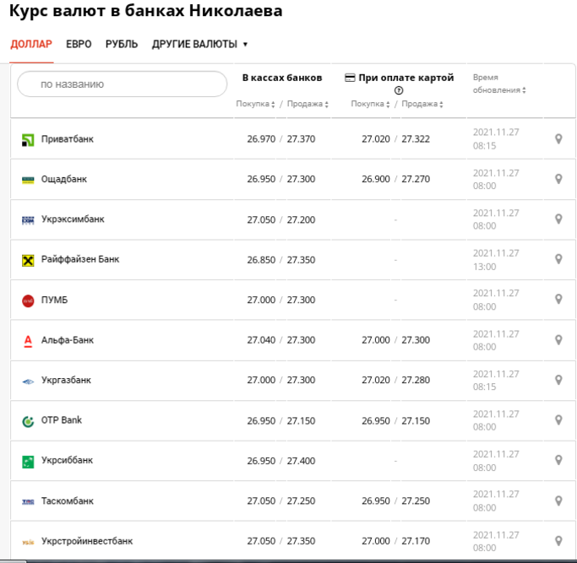Click the OTP Bank green logo
The height and width of the screenshot is (563, 577).
[x=28, y=421]
